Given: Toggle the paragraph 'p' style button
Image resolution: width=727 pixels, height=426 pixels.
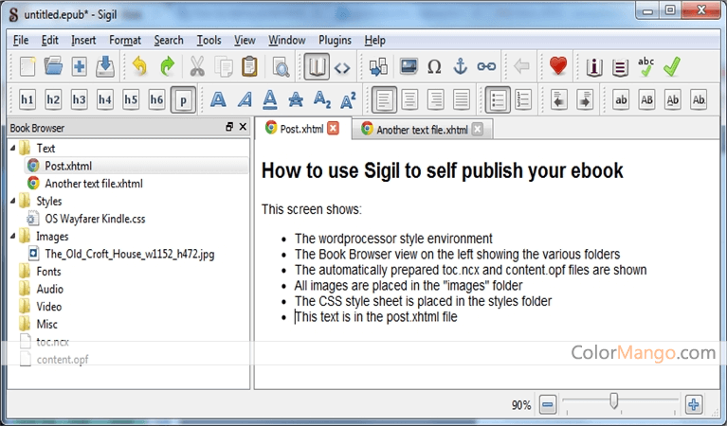Looking at the screenshot, I should (183, 99).
